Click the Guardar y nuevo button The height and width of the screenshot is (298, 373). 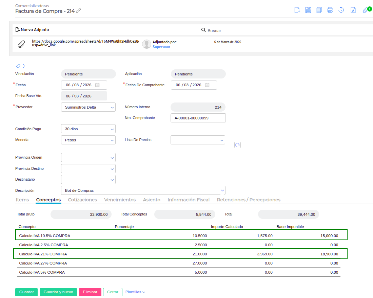pyautogui.click(x=58, y=292)
